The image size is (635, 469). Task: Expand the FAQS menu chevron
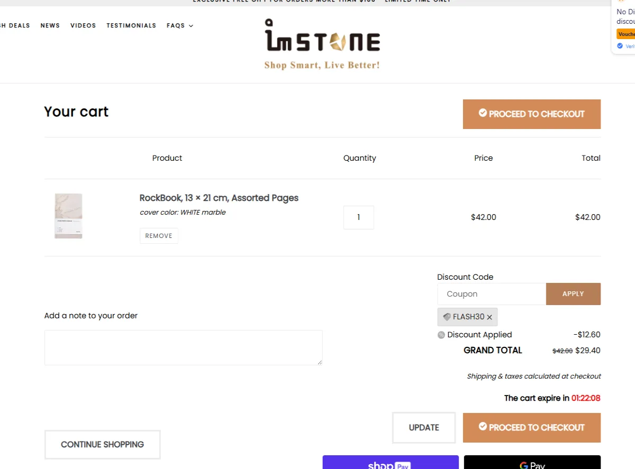tap(191, 26)
